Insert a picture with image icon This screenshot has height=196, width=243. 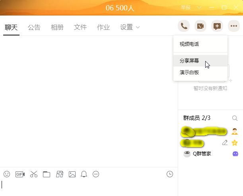point(72,174)
